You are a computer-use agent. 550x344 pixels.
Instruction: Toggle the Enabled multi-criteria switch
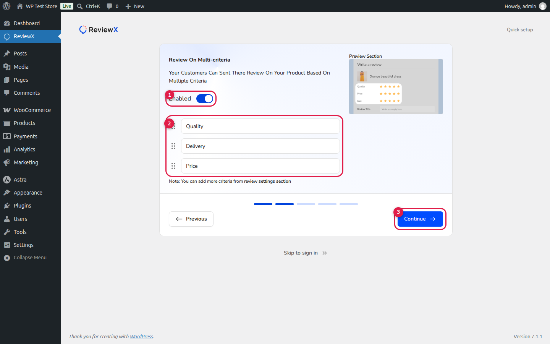[205, 99]
